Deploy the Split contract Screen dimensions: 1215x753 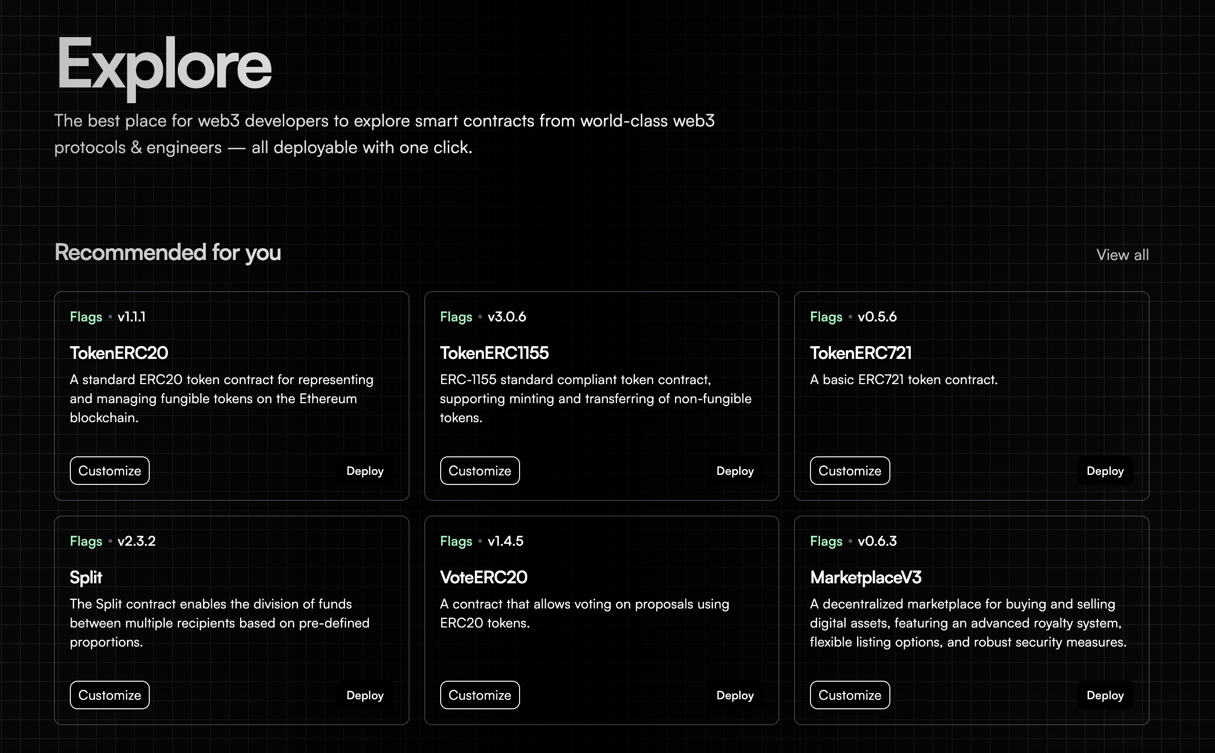pyautogui.click(x=365, y=695)
